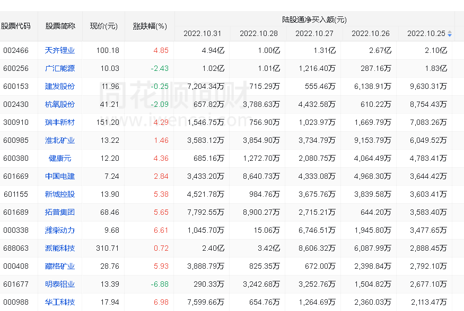
Task: Click net buy value 4.94亿
Action: pos(213,50)
